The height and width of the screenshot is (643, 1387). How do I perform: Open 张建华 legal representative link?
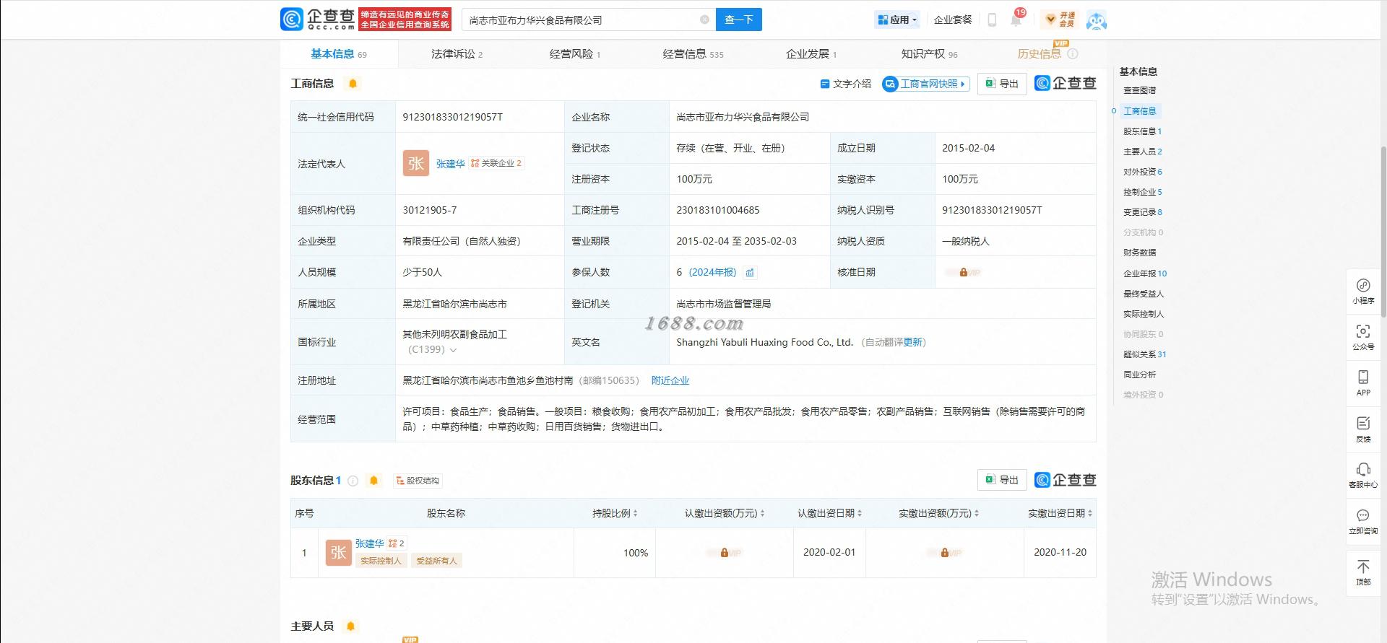click(x=450, y=164)
